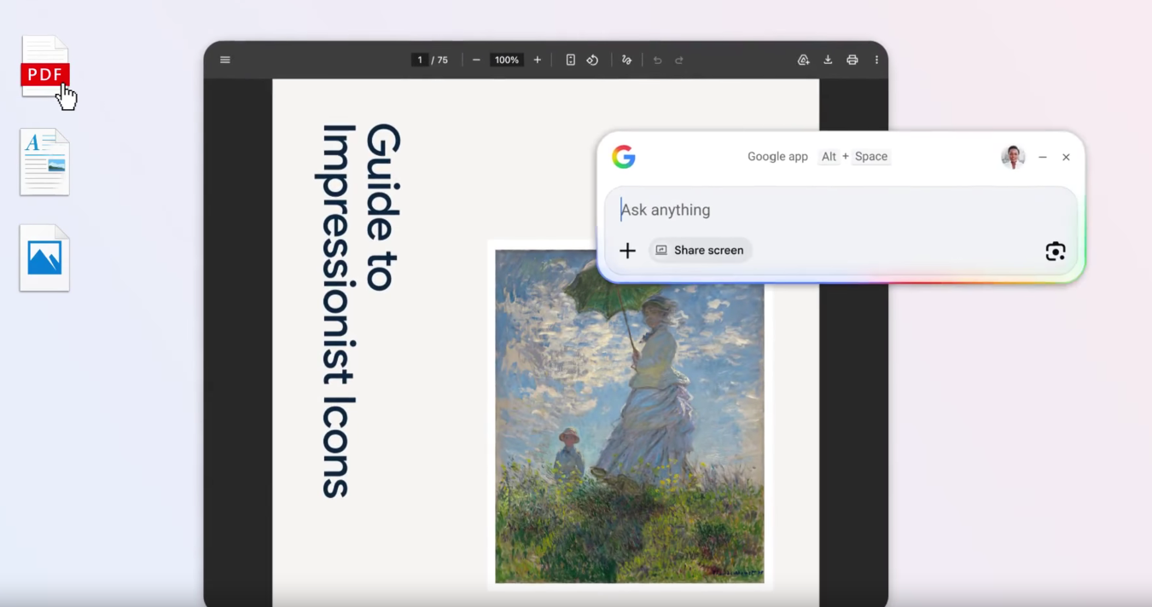The width and height of the screenshot is (1152, 607).
Task: Focus the Ask anything search box
Action: pos(841,210)
